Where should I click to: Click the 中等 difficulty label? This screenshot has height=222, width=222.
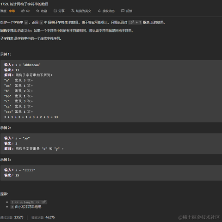[x=12, y=11]
